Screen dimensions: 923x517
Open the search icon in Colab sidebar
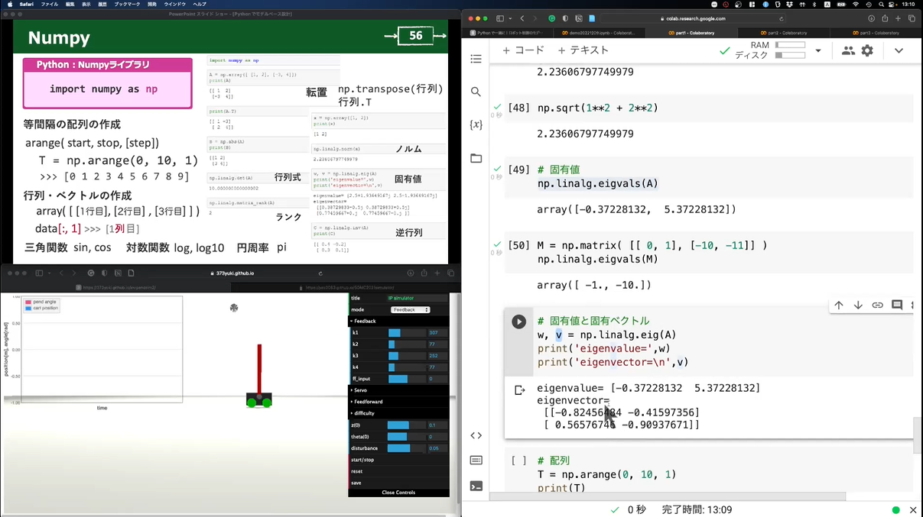pos(476,92)
